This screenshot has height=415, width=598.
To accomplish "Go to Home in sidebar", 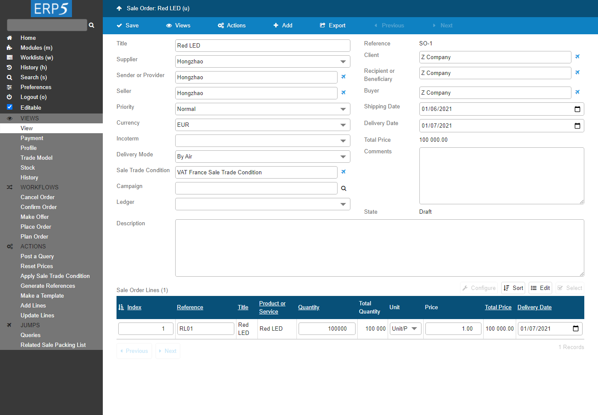I will pos(28,38).
